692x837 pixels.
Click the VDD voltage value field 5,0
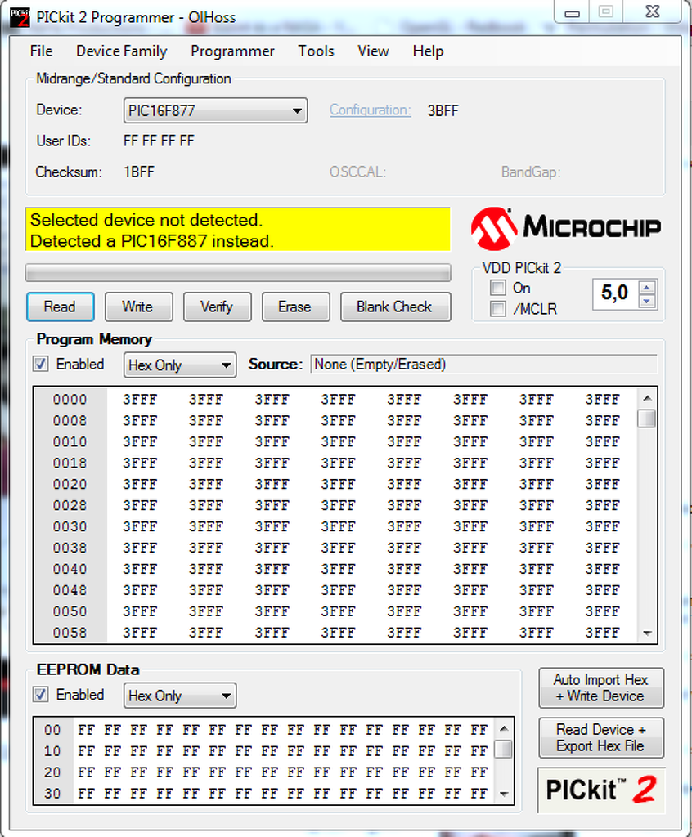point(615,293)
